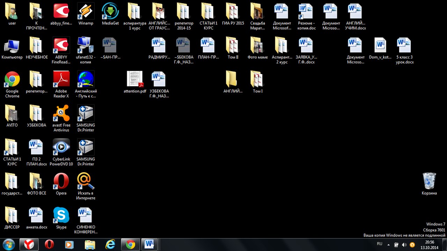Launch Internet Explorer from taskbar
447x251 pixels.
(110, 244)
